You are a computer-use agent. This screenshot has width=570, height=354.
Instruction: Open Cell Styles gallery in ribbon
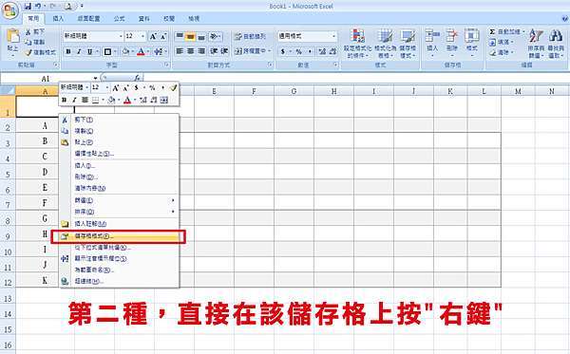pyautogui.click(x=408, y=44)
